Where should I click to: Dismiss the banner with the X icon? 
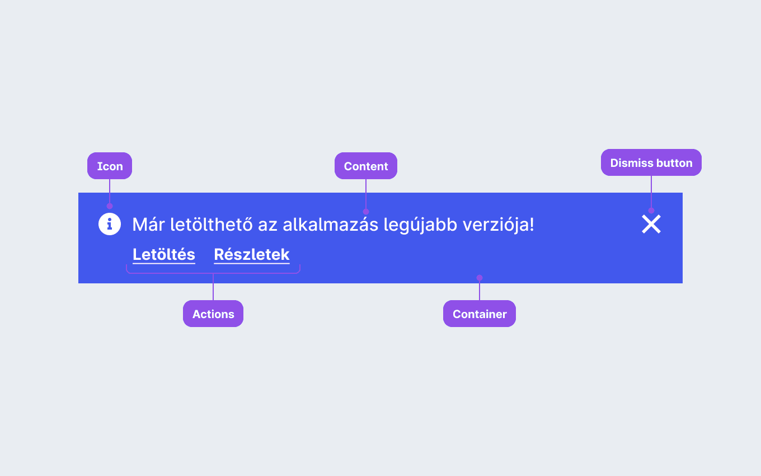651,224
